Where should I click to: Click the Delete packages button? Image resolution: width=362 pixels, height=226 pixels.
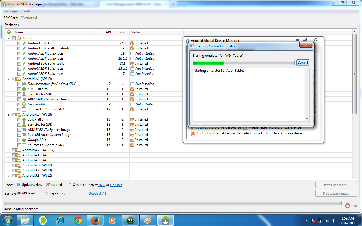(x=336, y=194)
